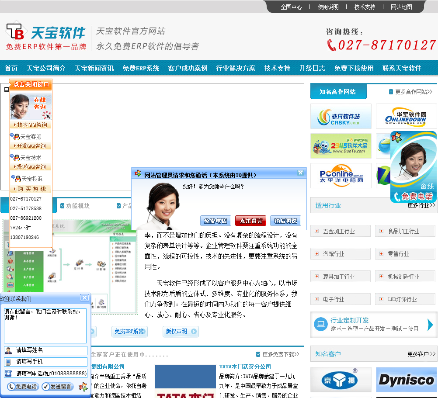This screenshot has width=438, height=398.
Task: Click 版权声明 button
Action: click(181, 331)
